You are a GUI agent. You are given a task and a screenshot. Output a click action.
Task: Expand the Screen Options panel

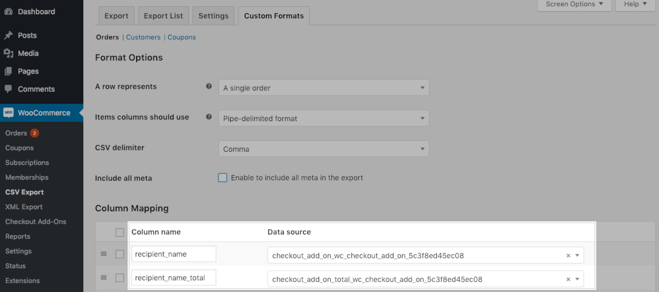(x=574, y=4)
